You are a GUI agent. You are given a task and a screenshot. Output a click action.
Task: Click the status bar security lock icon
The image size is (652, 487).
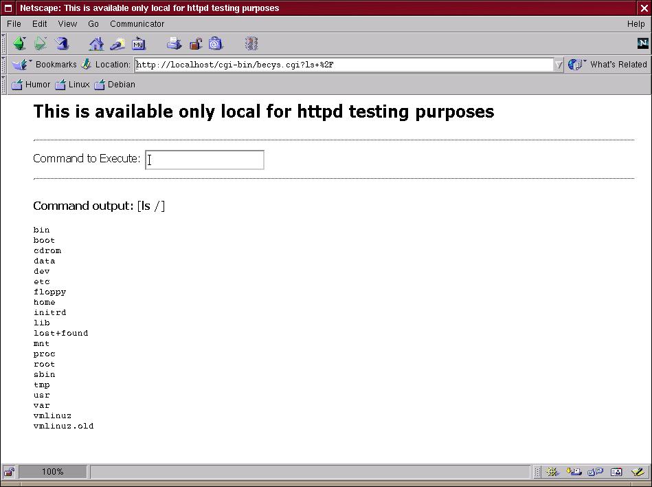click(x=9, y=472)
